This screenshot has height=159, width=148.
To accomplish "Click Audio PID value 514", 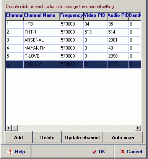I will tap(118, 32).
